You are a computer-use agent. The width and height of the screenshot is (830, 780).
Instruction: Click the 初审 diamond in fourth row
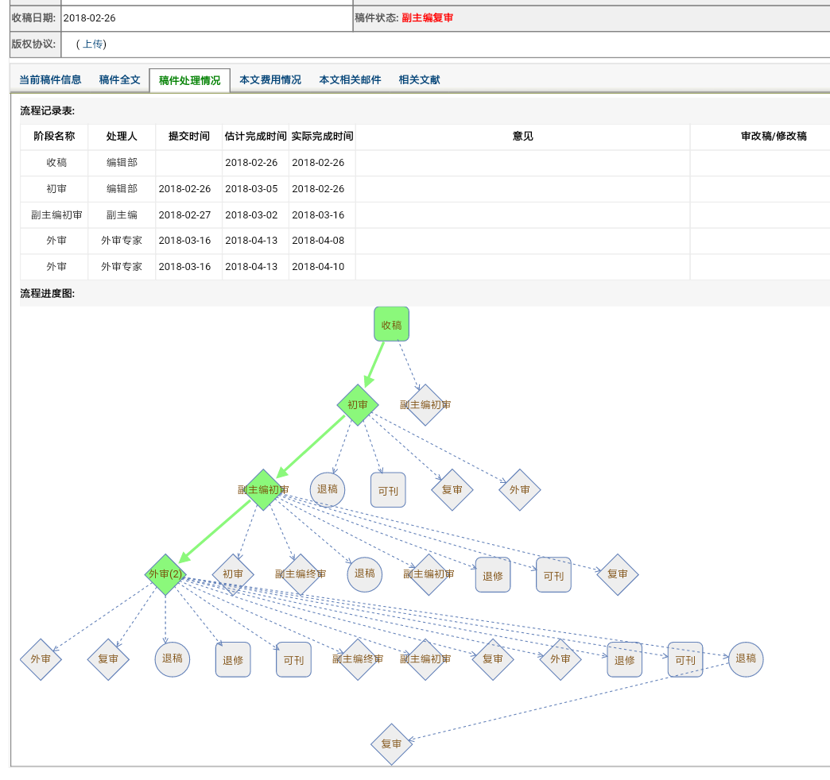click(233, 574)
